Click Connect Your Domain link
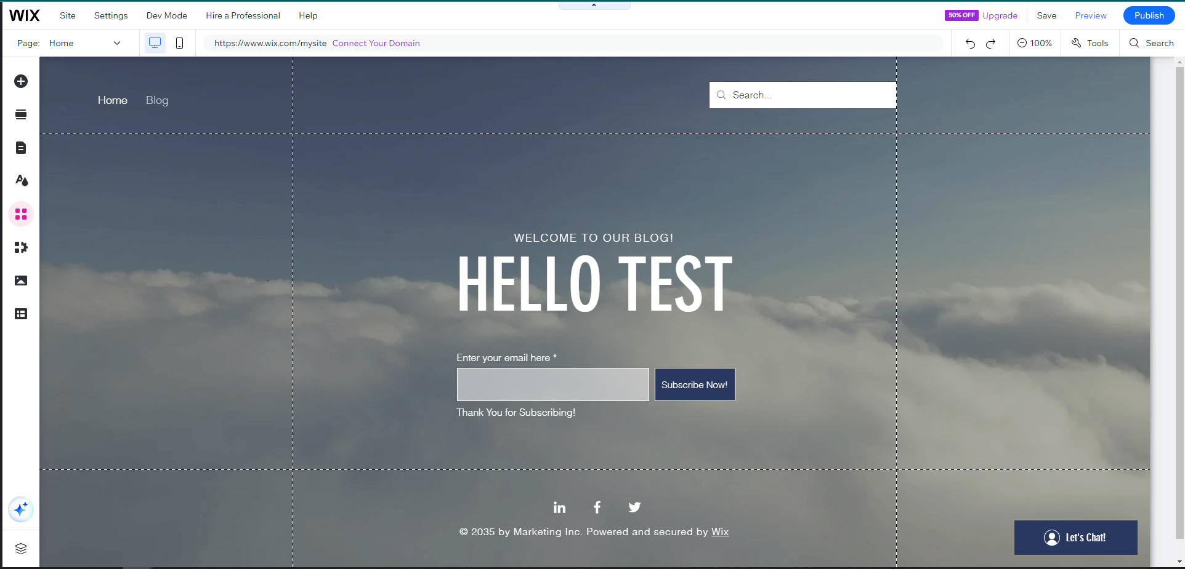The height and width of the screenshot is (569, 1185). point(376,43)
